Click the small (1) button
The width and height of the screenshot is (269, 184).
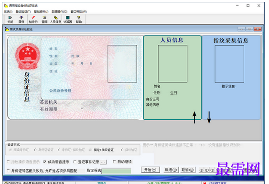click(x=201, y=170)
